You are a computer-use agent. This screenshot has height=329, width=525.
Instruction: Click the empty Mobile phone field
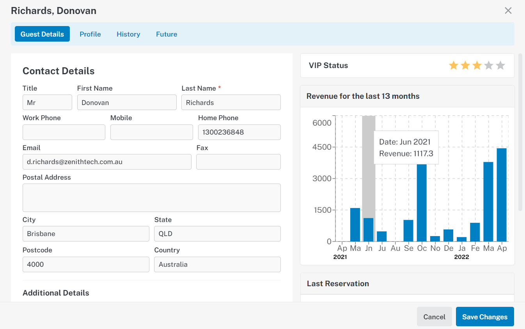coord(152,132)
